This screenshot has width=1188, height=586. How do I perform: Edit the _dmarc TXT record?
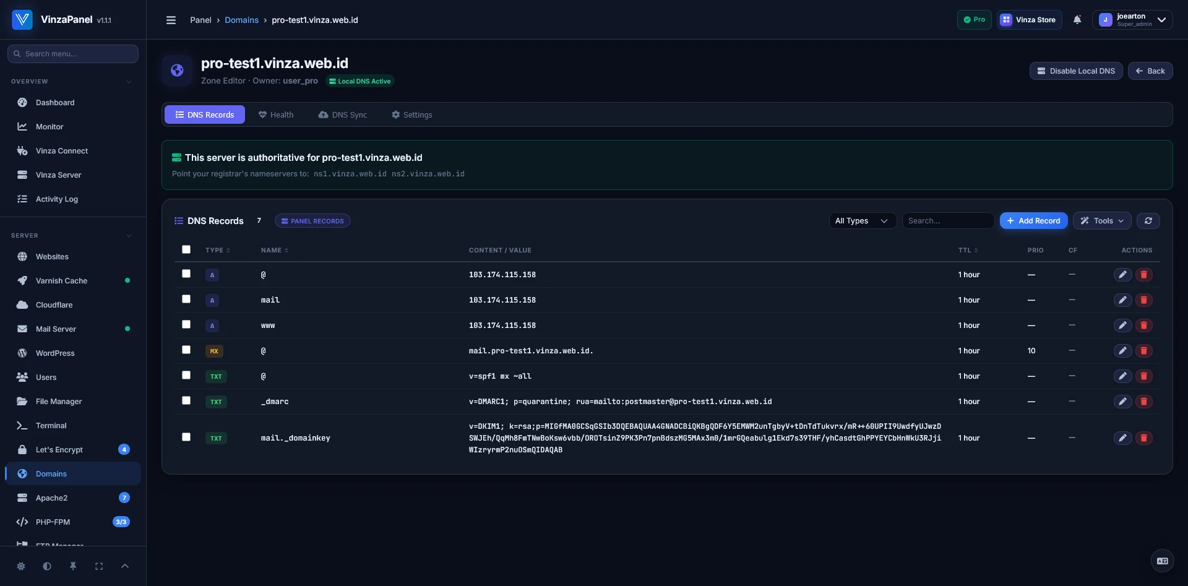1122,402
